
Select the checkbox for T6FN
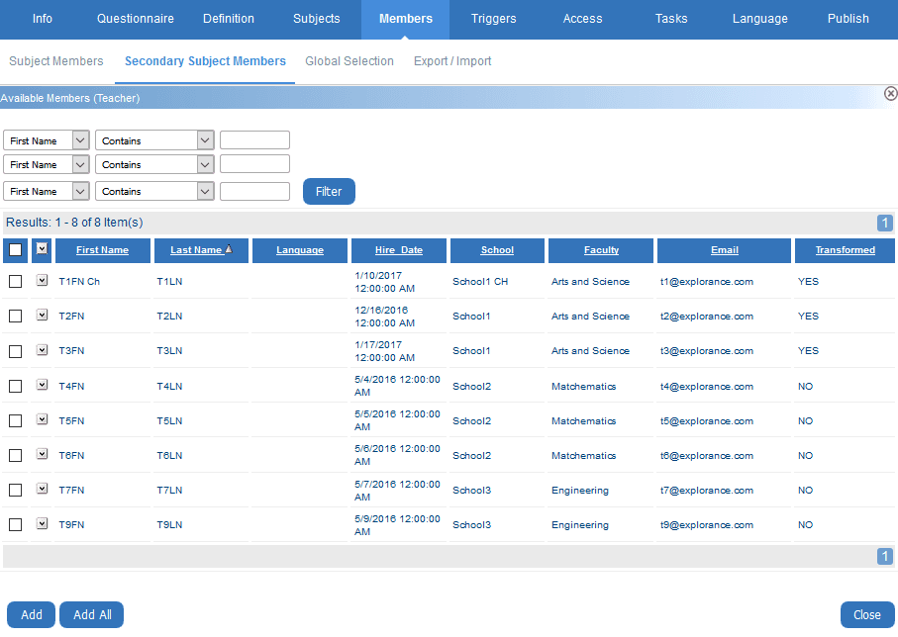pos(16,455)
